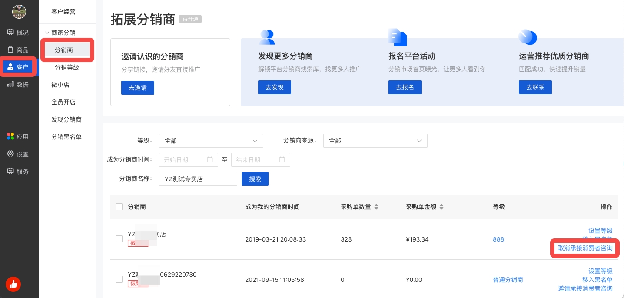The image size is (624, 298).
Task: Click the calendar icon in 开始日期 field
Action: (210, 159)
